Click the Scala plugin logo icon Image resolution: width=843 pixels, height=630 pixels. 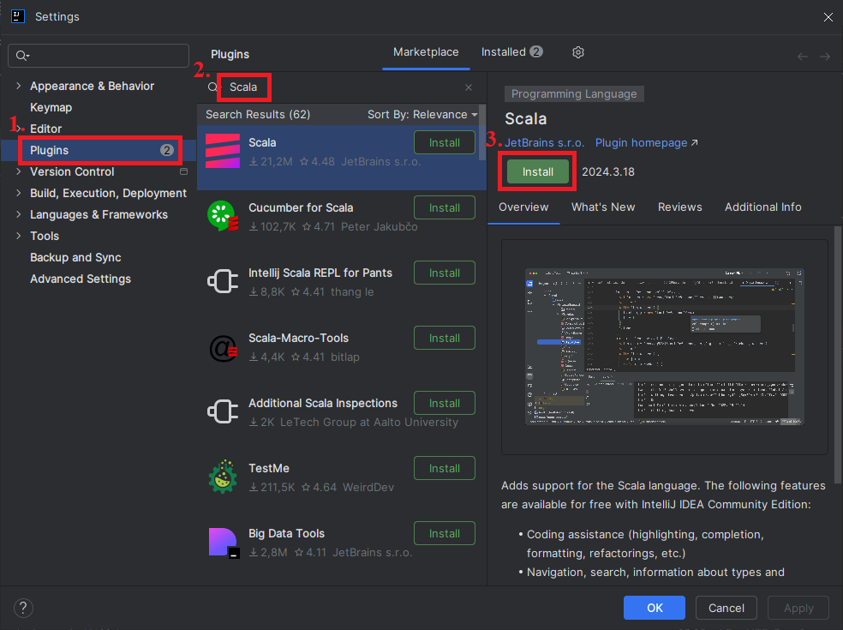[223, 151]
